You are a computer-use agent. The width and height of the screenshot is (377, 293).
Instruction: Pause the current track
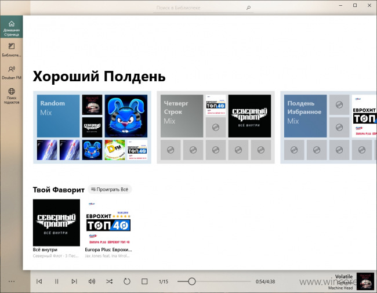pyautogui.click(x=56, y=281)
